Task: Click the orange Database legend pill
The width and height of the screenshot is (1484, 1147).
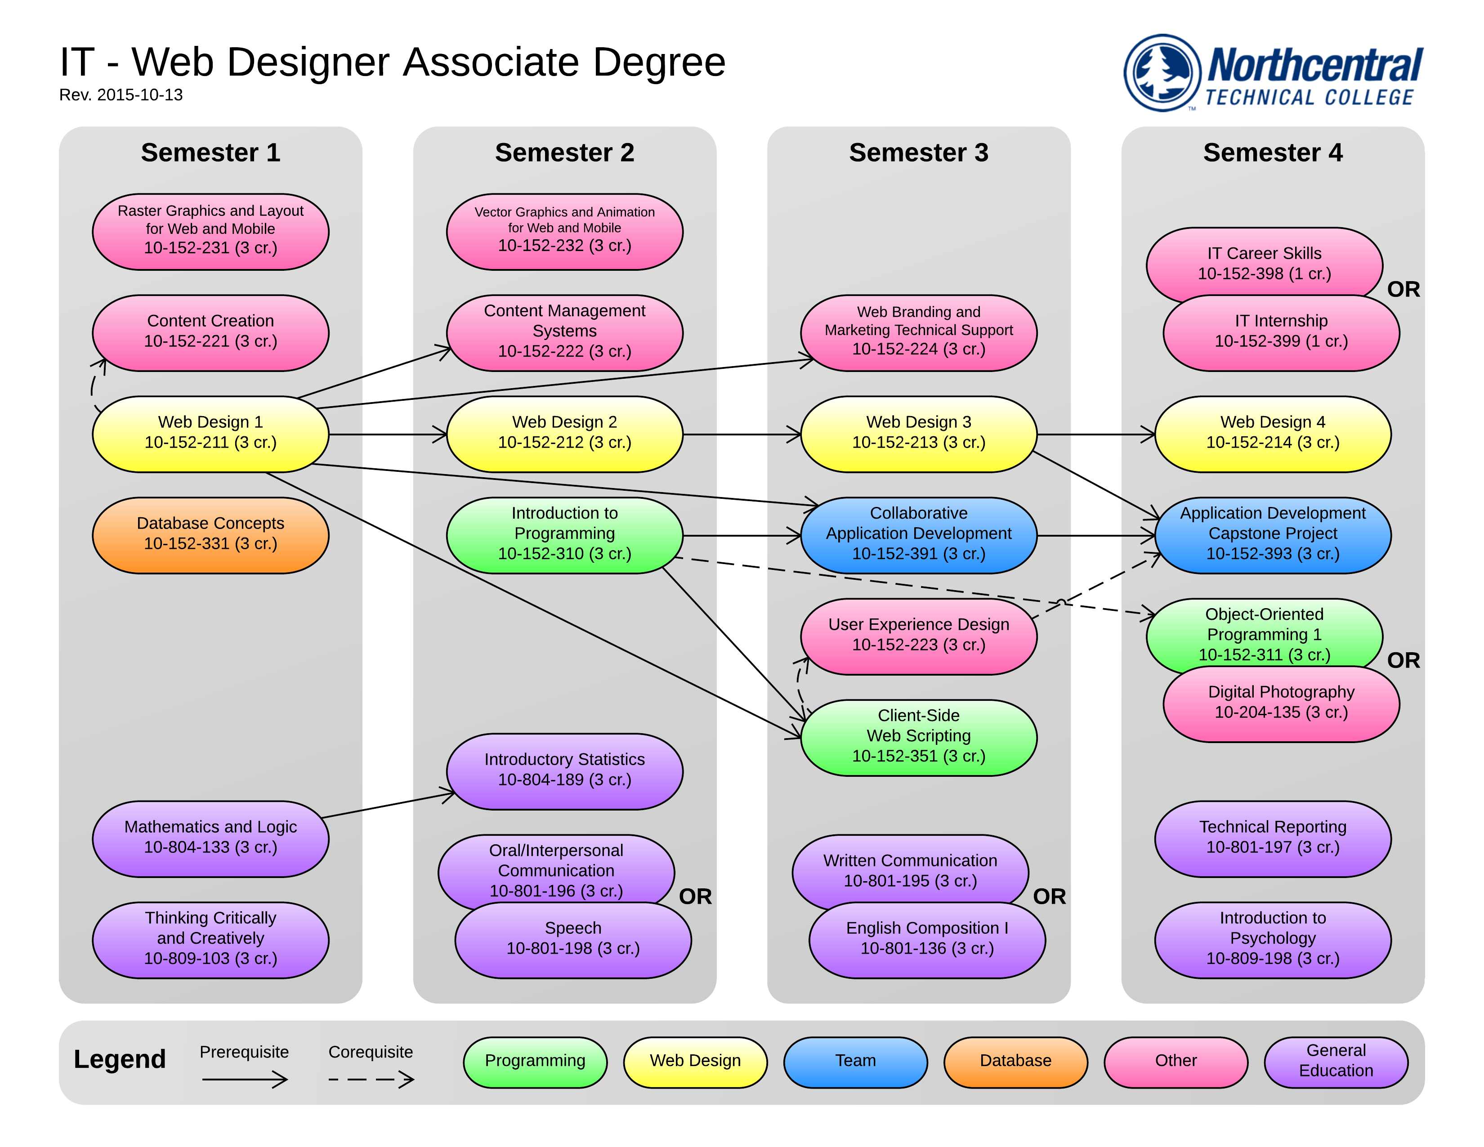Action: 1015,1062
